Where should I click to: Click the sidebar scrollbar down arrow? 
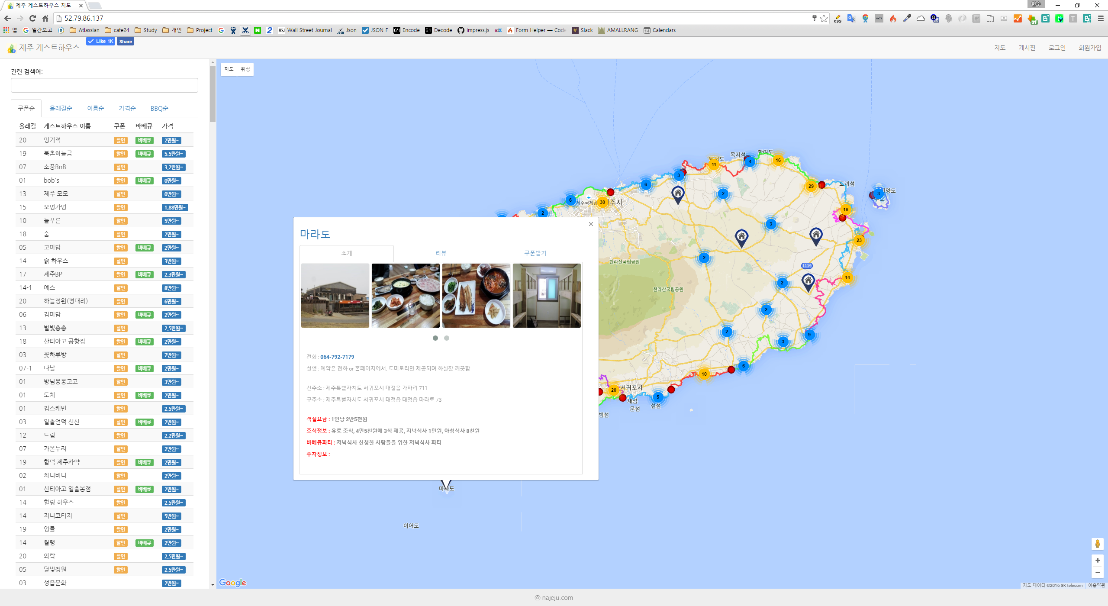pyautogui.click(x=213, y=585)
